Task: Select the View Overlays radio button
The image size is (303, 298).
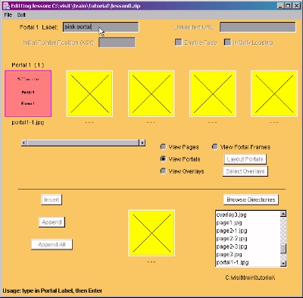Action: click(x=164, y=171)
